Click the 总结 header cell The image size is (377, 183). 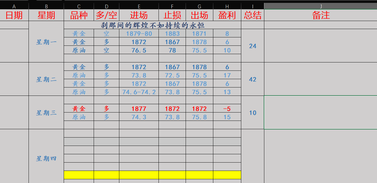pyautogui.click(x=252, y=15)
